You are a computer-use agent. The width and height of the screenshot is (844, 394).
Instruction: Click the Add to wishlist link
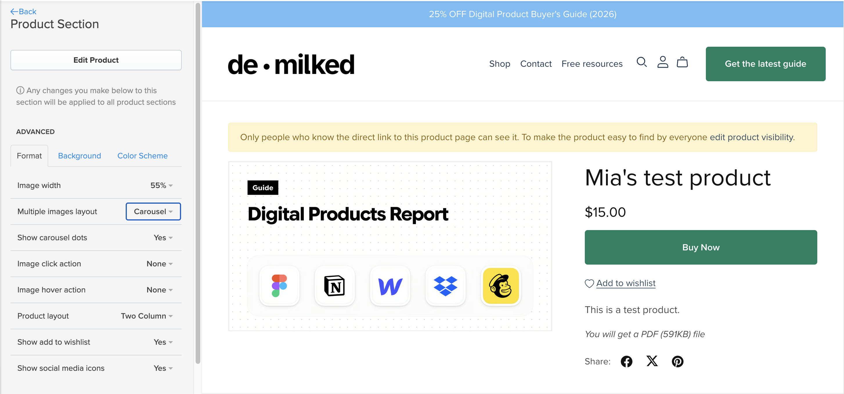point(626,283)
